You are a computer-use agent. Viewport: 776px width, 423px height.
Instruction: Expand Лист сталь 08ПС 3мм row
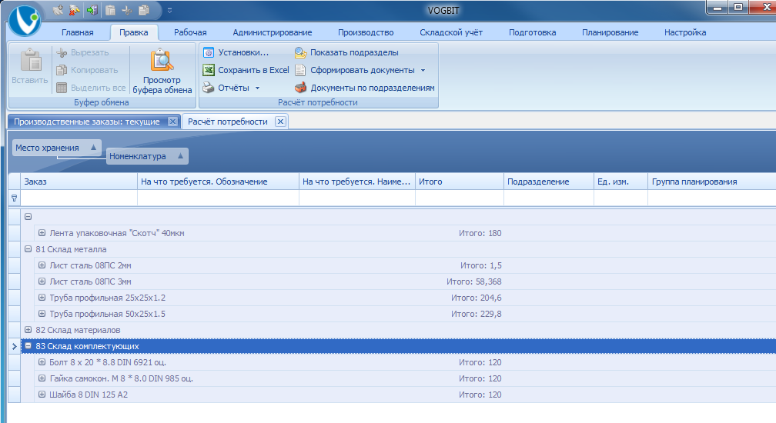42,281
